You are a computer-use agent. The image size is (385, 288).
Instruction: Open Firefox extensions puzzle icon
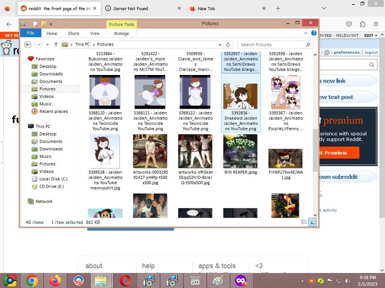(x=362, y=24)
